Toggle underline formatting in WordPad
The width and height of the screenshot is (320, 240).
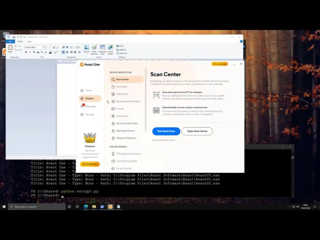(x=34, y=52)
